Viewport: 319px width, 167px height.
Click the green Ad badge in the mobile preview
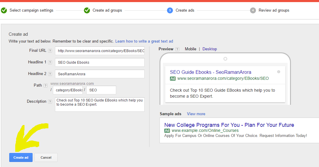pos(173,78)
